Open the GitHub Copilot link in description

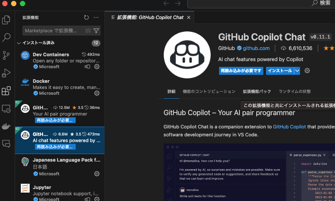point(289,127)
